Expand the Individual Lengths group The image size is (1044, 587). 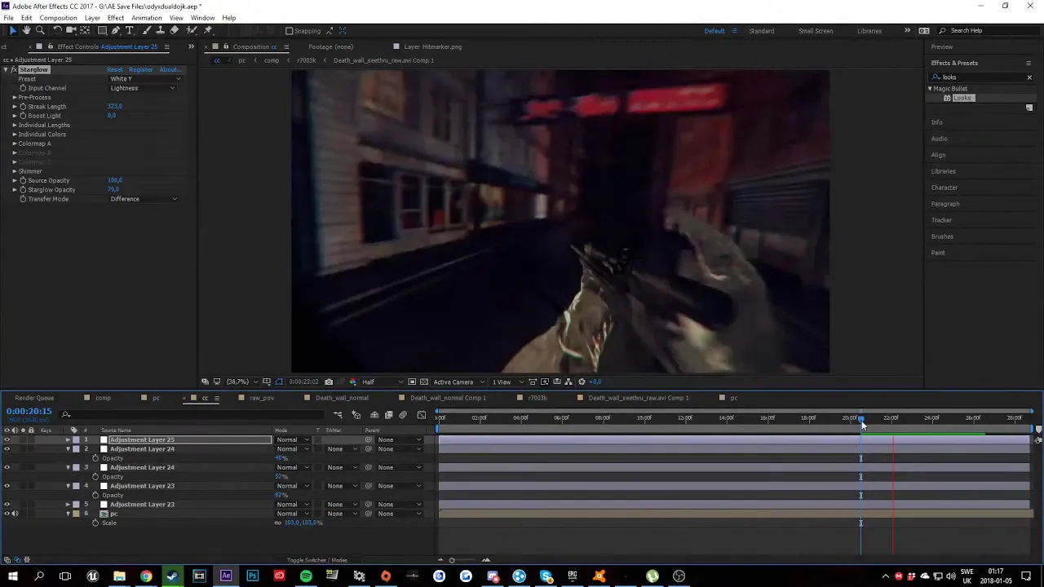pyautogui.click(x=14, y=125)
